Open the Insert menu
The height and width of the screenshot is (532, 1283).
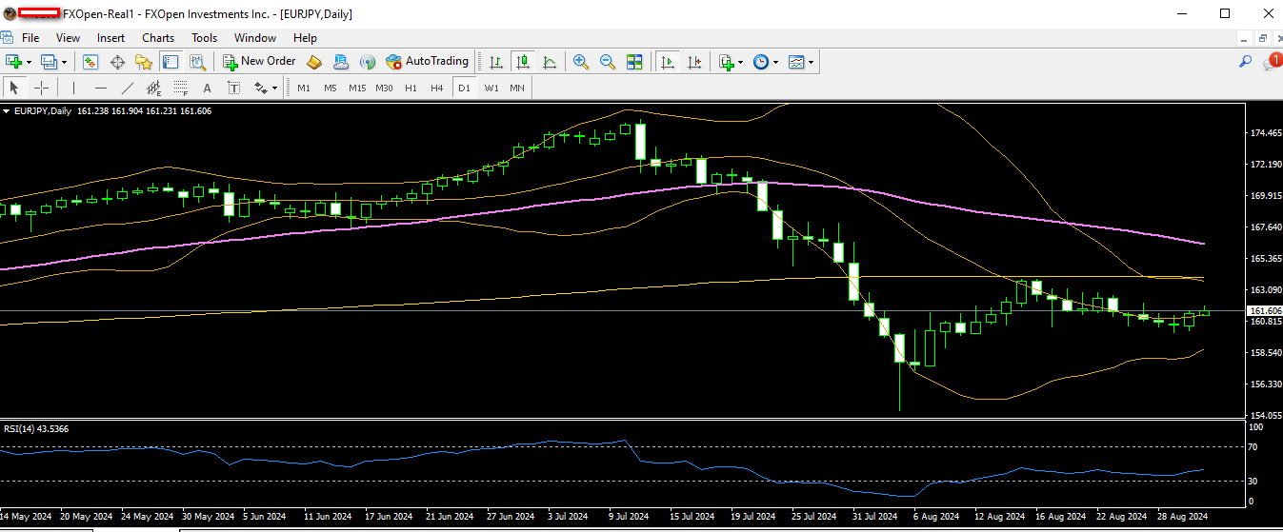[110, 38]
